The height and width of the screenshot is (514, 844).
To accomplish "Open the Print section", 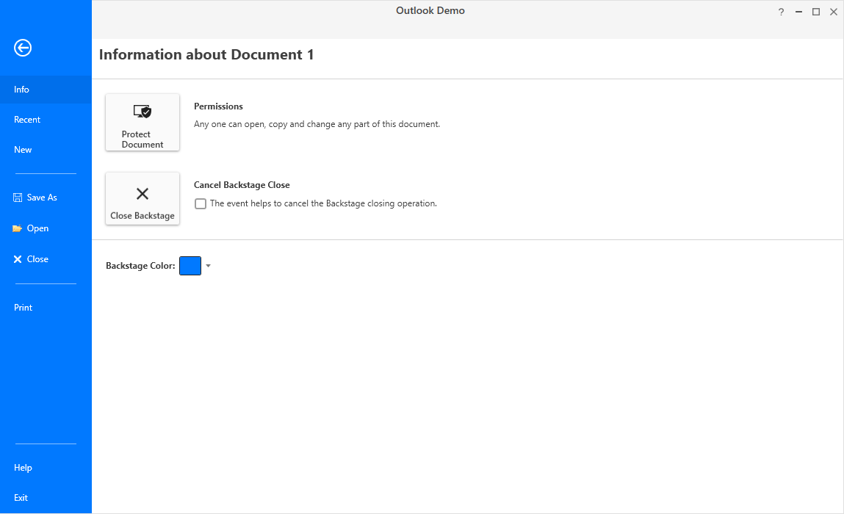I will 23,307.
